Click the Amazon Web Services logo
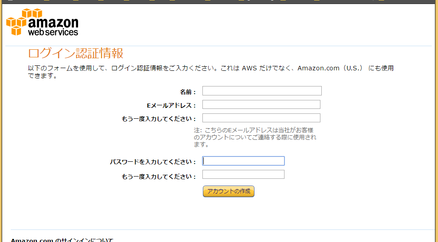Viewport: 438px width, 242px height. coord(42,22)
